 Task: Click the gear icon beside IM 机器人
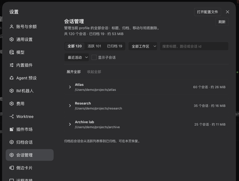pyautogui.click(x=12, y=91)
